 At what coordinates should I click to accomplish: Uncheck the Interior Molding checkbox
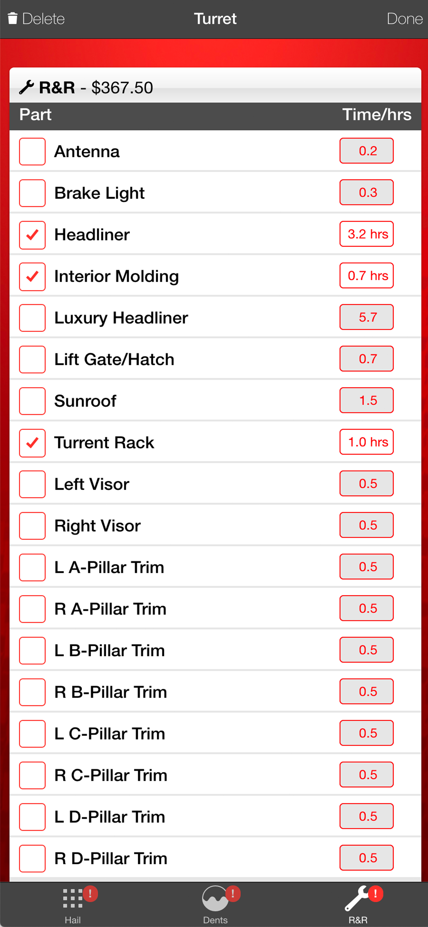[x=32, y=277]
